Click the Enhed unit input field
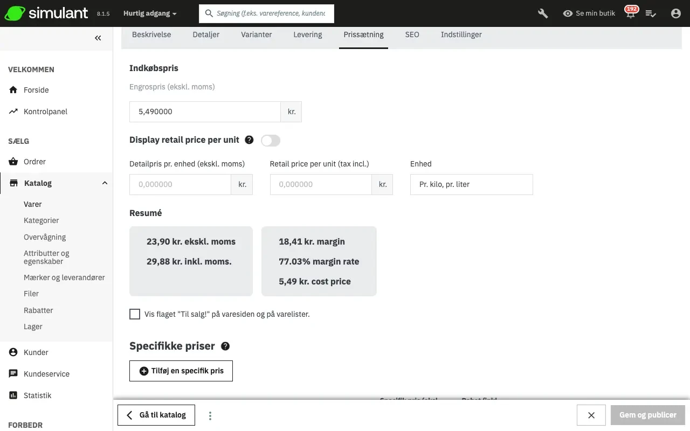The height and width of the screenshot is (431, 690). pos(471,184)
